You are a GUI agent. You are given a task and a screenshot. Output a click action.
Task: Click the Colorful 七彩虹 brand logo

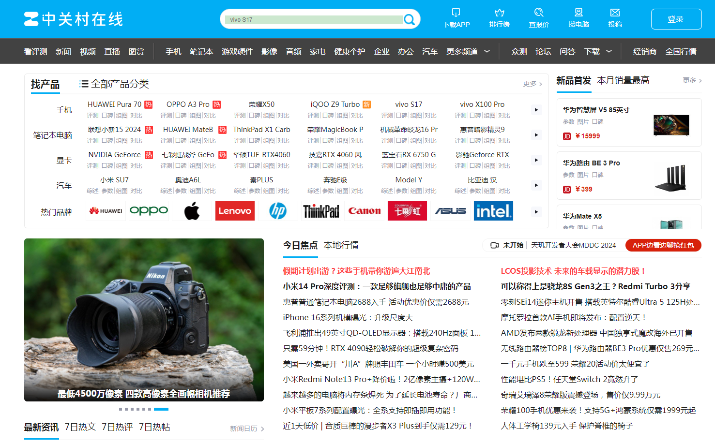tap(407, 211)
